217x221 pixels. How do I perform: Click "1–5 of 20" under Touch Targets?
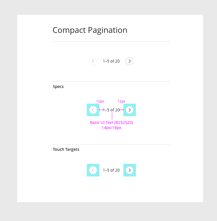[x=111, y=170]
